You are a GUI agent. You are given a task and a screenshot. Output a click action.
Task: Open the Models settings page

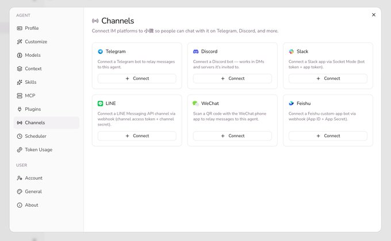[47, 55]
